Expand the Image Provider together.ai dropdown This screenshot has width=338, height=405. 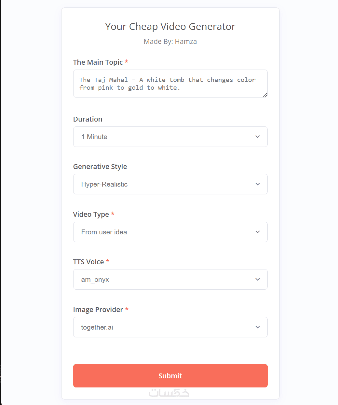(170, 327)
